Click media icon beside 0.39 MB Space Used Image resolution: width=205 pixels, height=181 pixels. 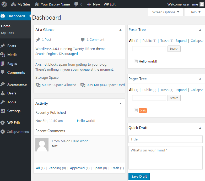click(83, 85)
